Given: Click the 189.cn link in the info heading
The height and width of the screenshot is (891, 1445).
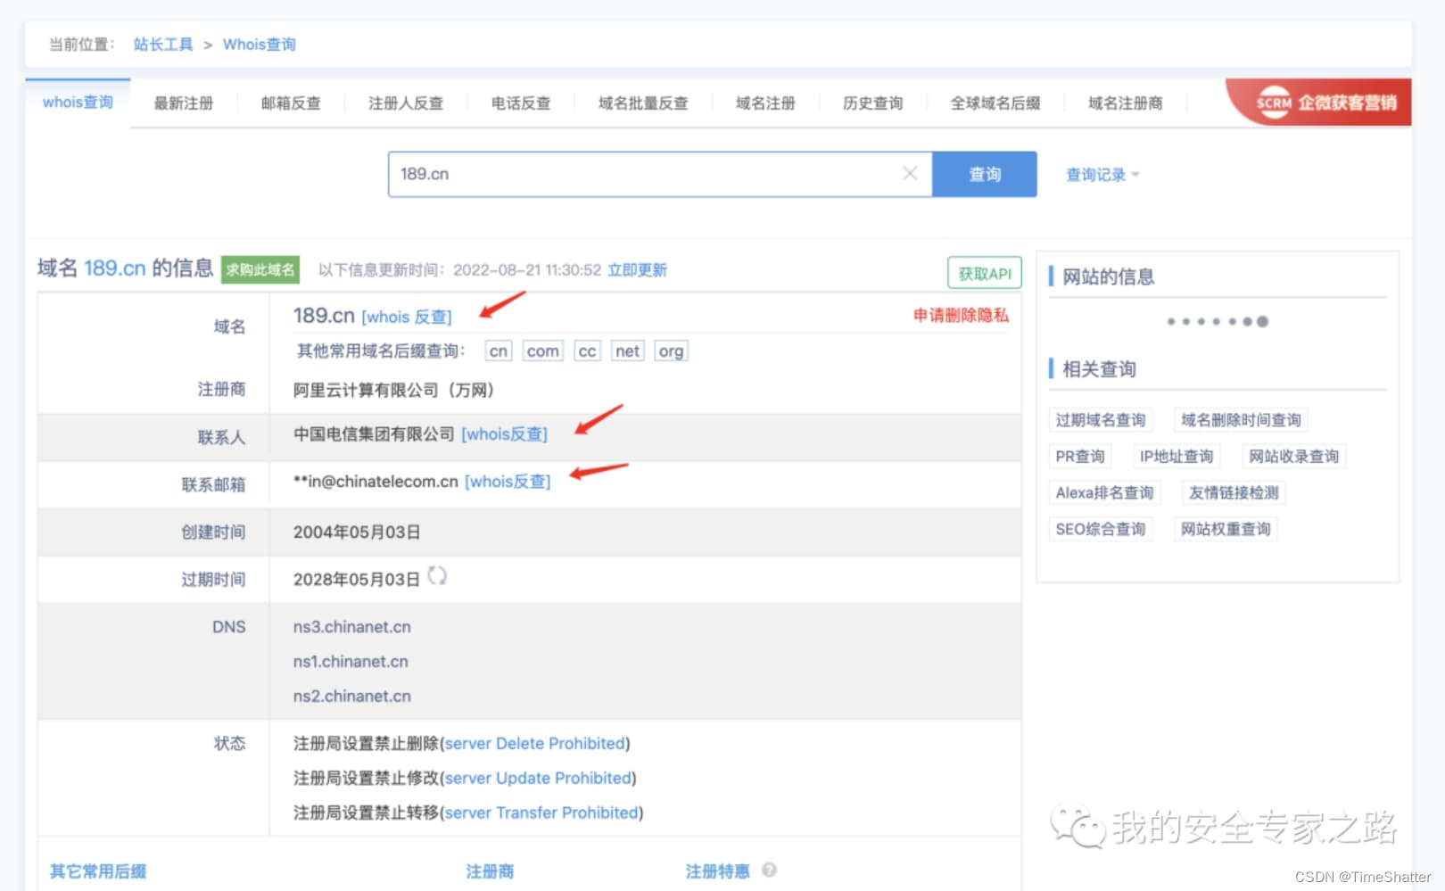Looking at the screenshot, I should click(x=115, y=268).
